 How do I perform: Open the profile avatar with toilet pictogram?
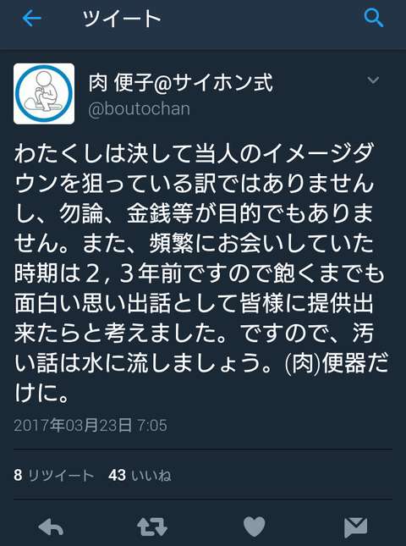click(x=44, y=94)
